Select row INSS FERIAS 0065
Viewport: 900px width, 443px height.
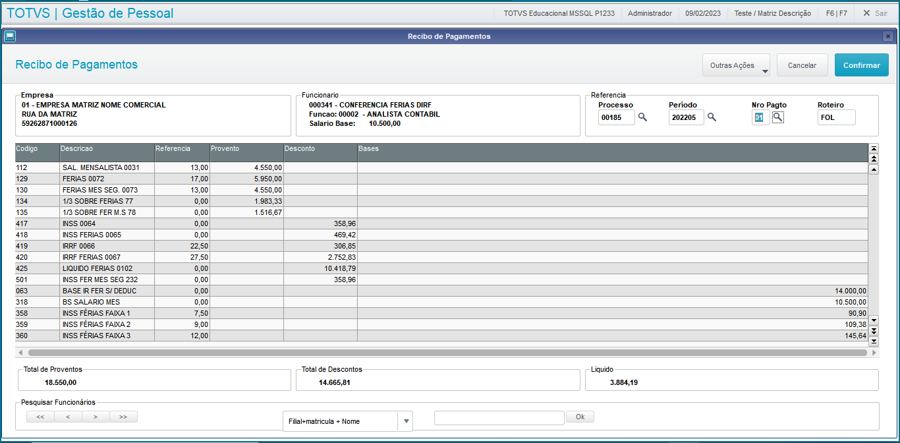coord(441,235)
